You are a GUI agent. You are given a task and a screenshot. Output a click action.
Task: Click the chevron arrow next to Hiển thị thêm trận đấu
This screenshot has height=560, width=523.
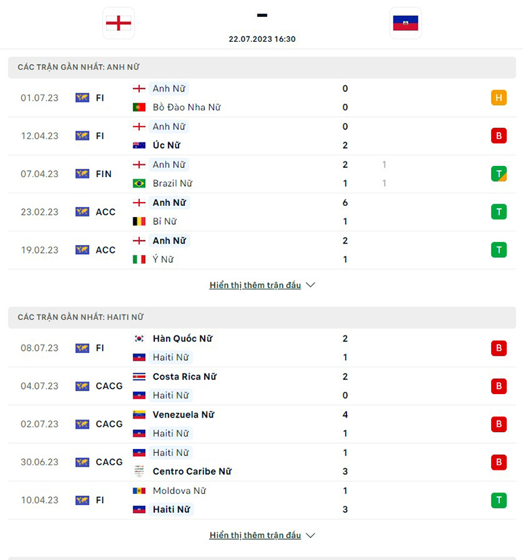tap(310, 285)
